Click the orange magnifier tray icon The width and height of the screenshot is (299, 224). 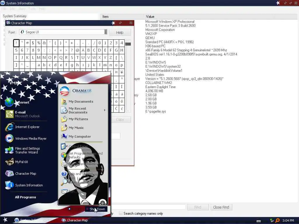pos(277,220)
